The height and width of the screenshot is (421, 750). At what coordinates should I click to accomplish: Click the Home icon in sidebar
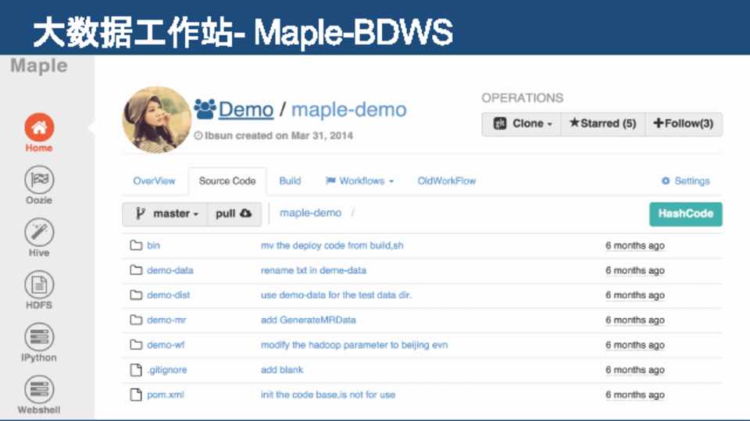coord(38,127)
